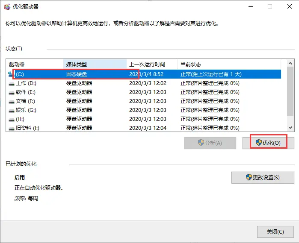Screen dimensions: 299x243
Task: Select the row dated 2020/3/3 12:04
Action: pyautogui.click(x=143, y=128)
